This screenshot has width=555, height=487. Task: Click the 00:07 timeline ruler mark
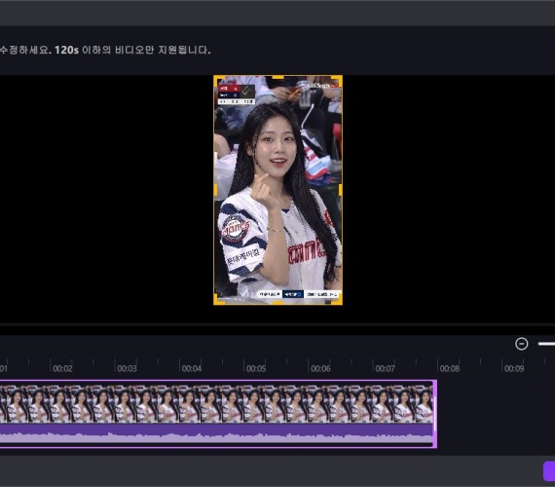tap(386, 368)
